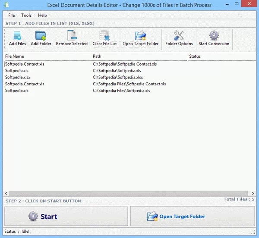This screenshot has width=259, height=238.
Task: Open the Tools menu
Action: point(26,16)
